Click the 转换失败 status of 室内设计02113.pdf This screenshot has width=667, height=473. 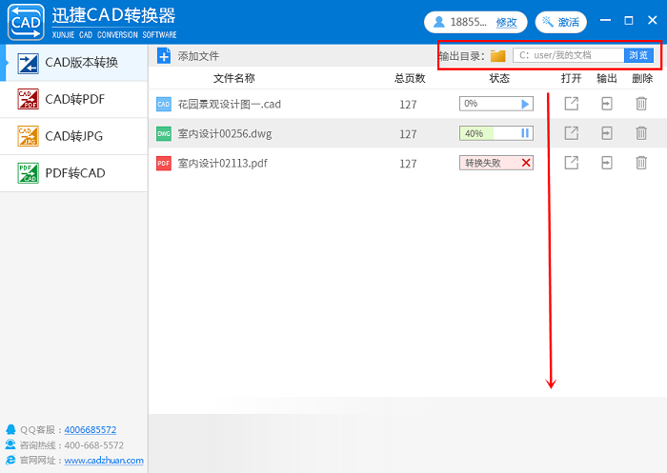[496, 163]
